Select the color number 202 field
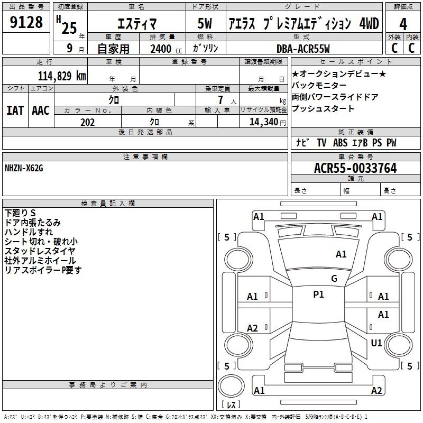 click(x=87, y=122)
